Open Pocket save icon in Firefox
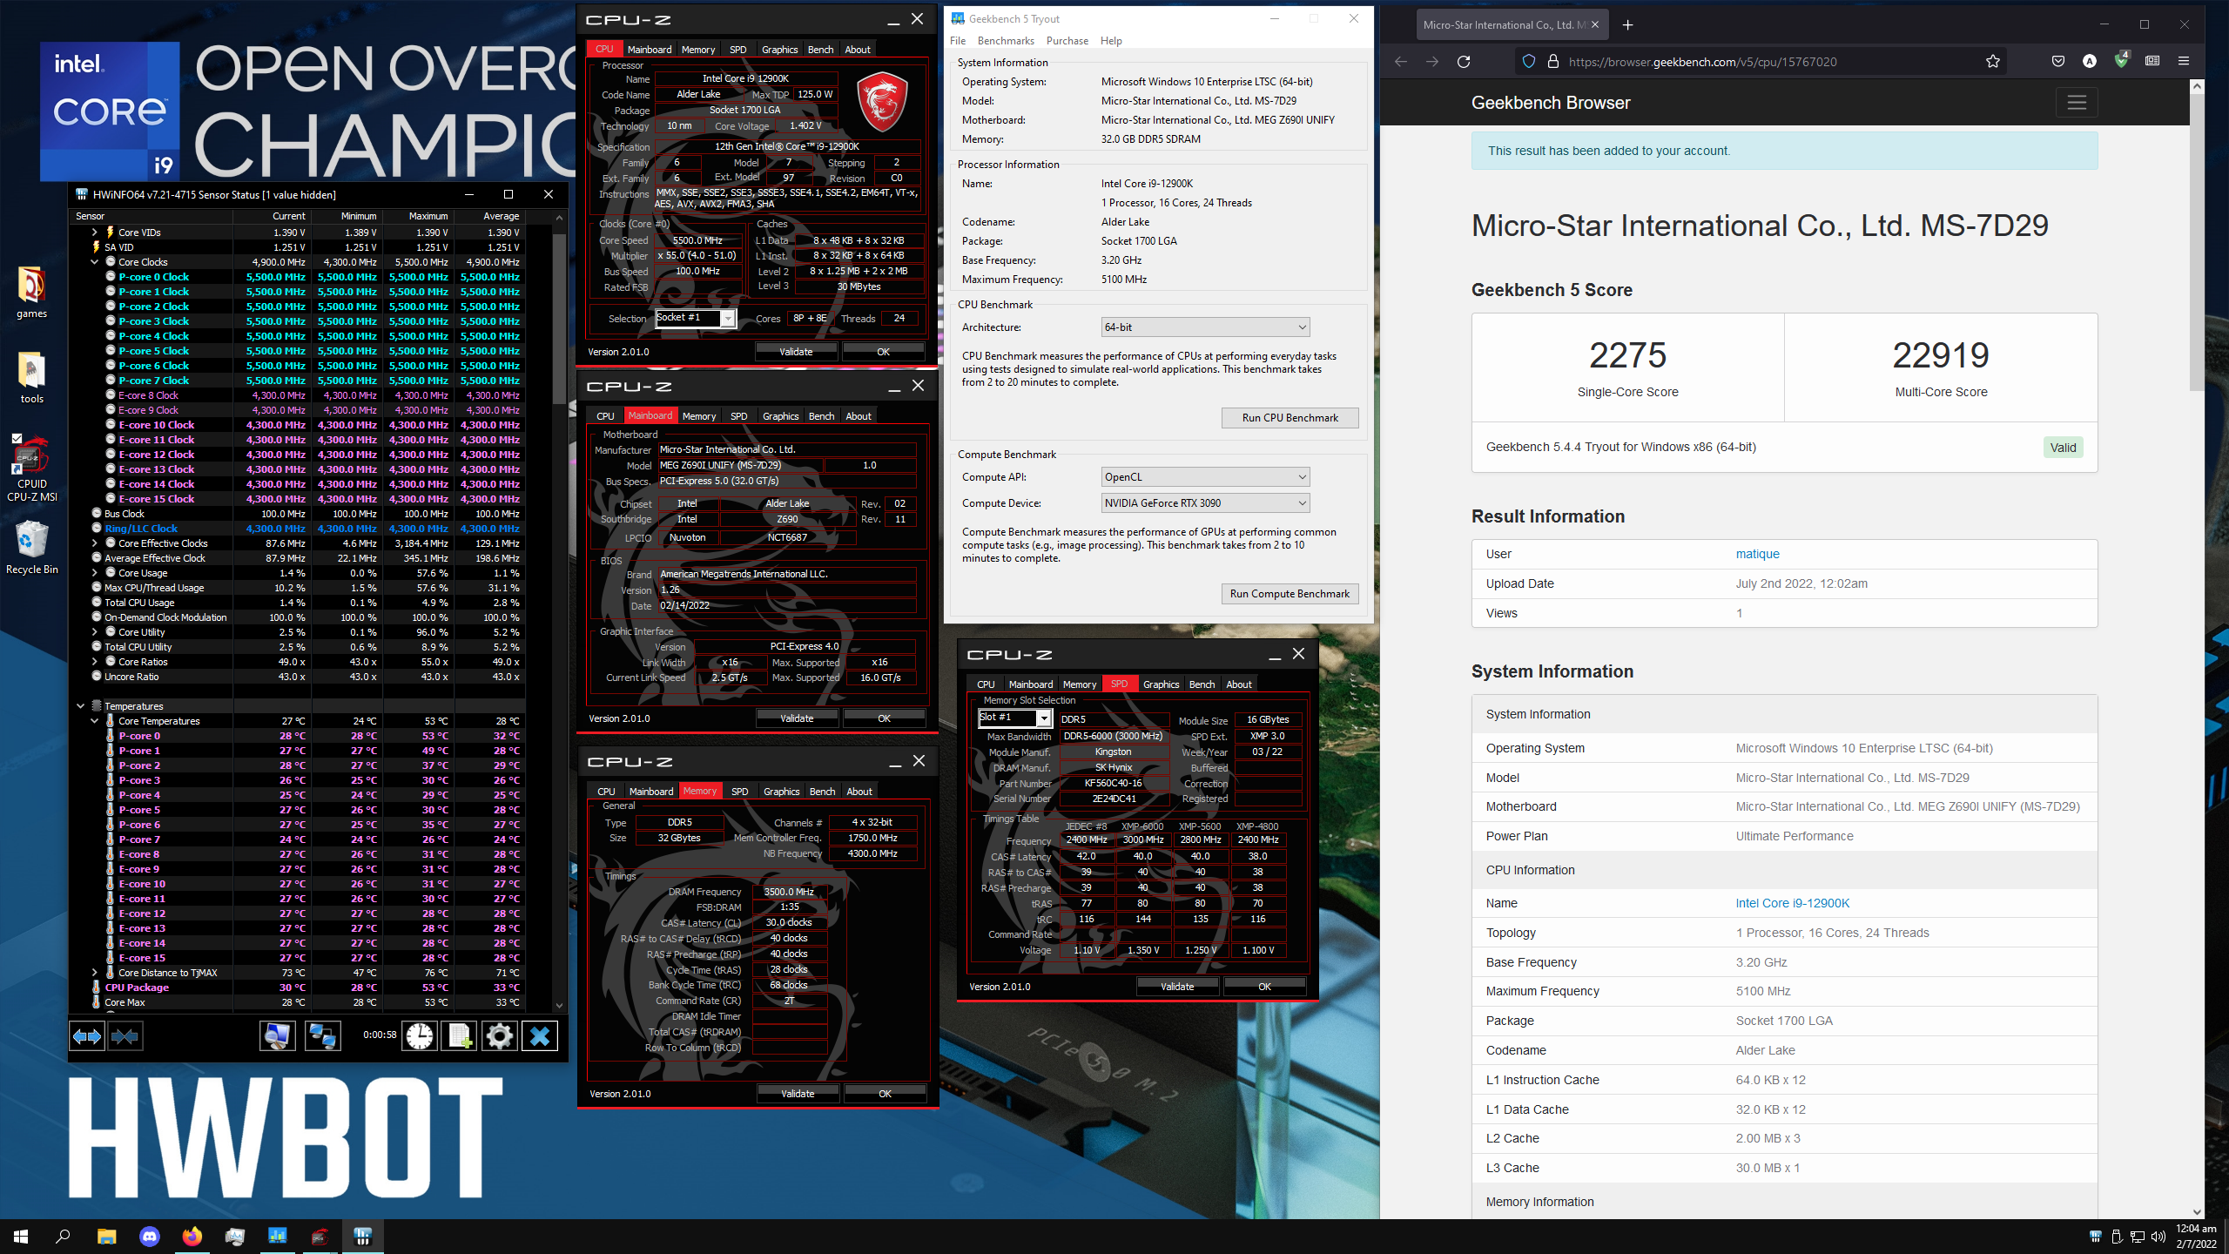The image size is (2229, 1254). [2058, 61]
